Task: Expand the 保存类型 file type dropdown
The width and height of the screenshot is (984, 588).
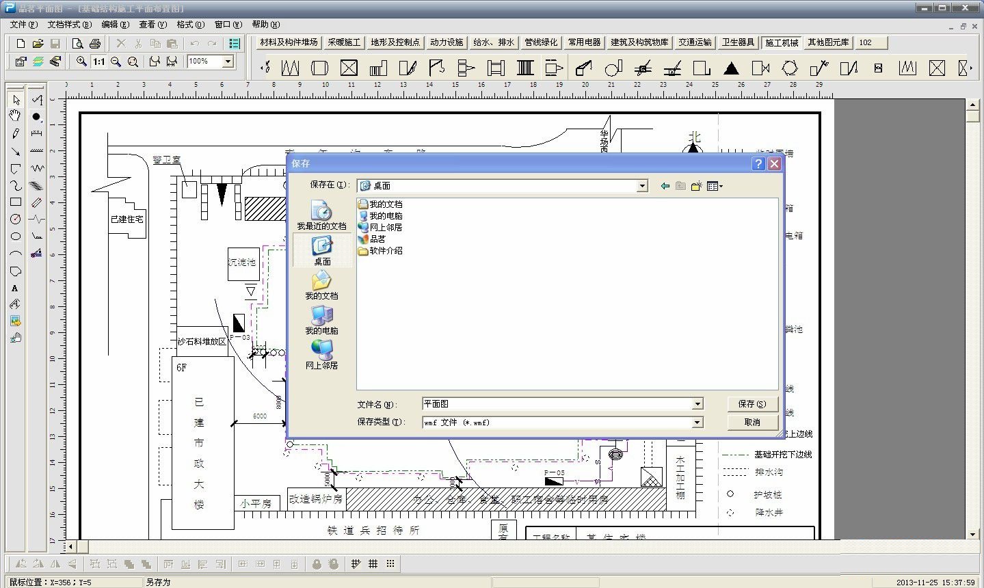Action: point(697,423)
